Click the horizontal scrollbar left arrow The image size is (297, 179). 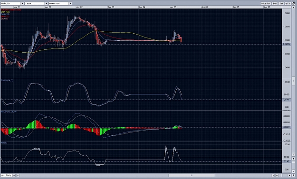[x=18, y=175]
